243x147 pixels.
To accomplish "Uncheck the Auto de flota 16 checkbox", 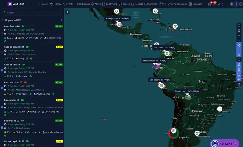I will [2, 70].
